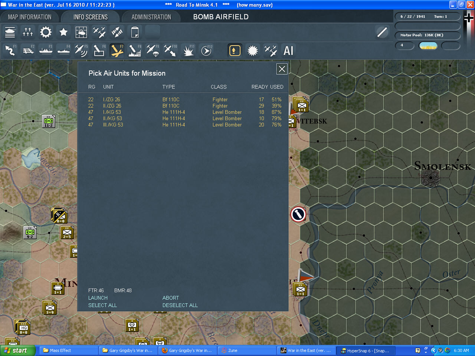This screenshot has height=356, width=475.
Task: Open the Map Information tab
Action: click(x=30, y=17)
